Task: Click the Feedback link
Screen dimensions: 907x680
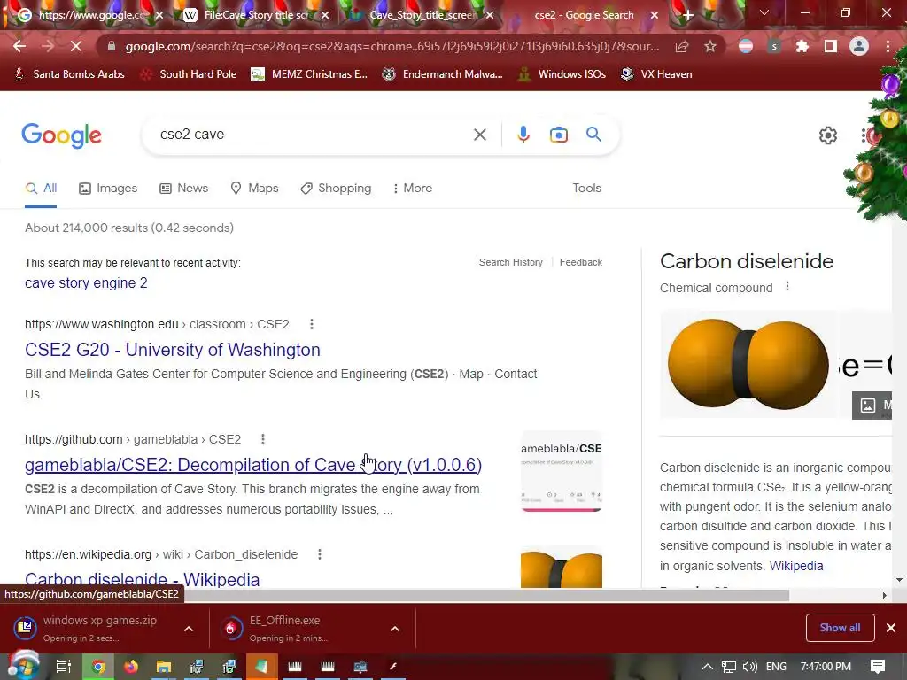Action: [581, 262]
